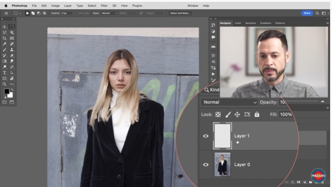Select the Eyedropper tool
The height and width of the screenshot is (187, 332).
tap(4, 44)
